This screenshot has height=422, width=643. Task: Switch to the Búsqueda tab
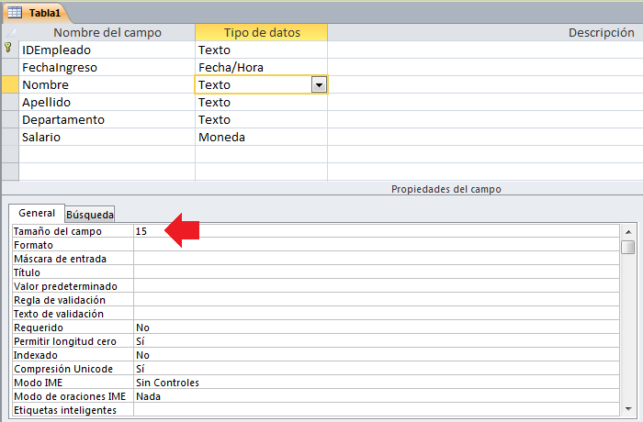[90, 215]
